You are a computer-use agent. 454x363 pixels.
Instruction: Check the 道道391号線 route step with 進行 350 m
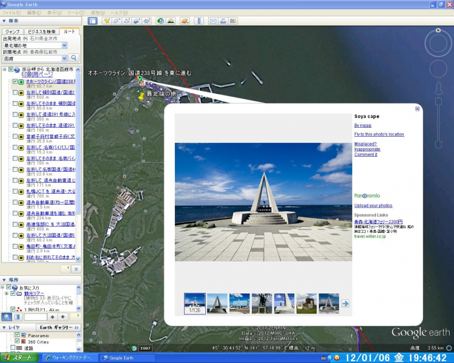click(15, 114)
